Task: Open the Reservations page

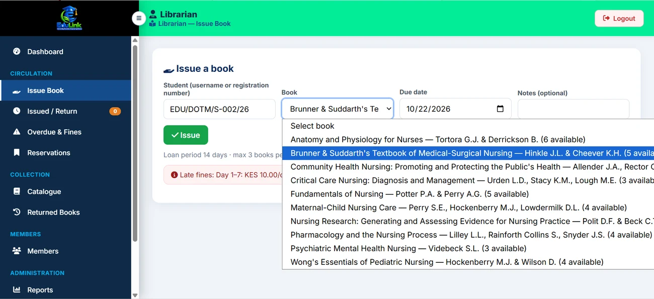Action: click(65, 152)
